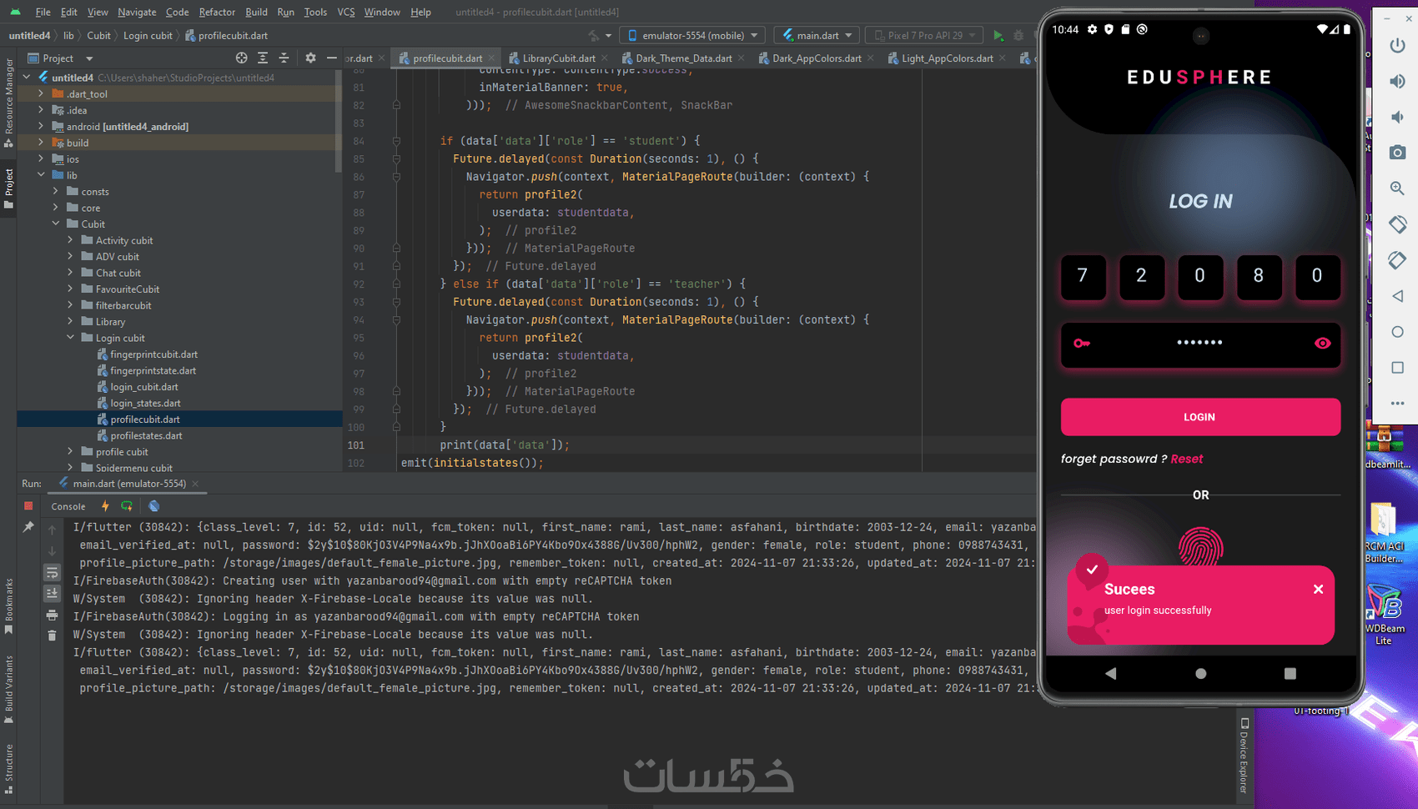Screen dimensions: 1418x809
Task: Click the emulator zoom magnifier icon
Action: click(1397, 188)
